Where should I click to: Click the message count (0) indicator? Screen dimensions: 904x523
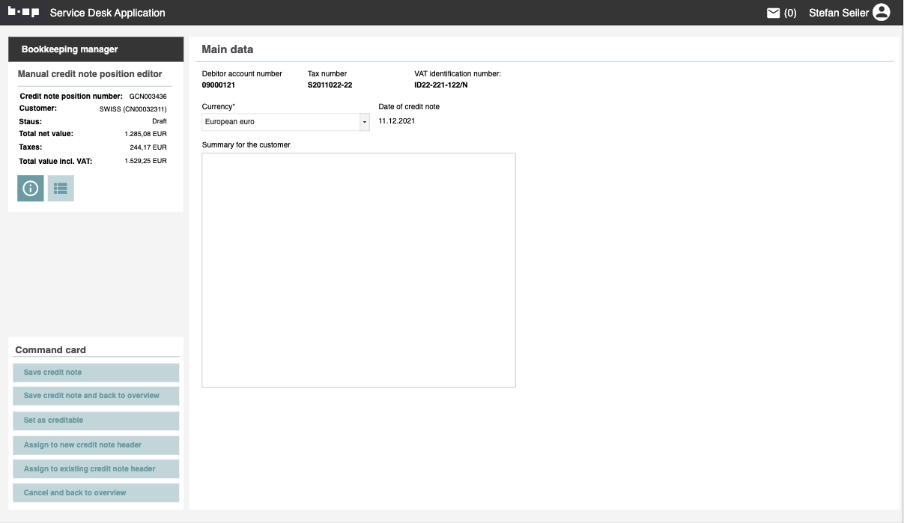click(x=790, y=13)
